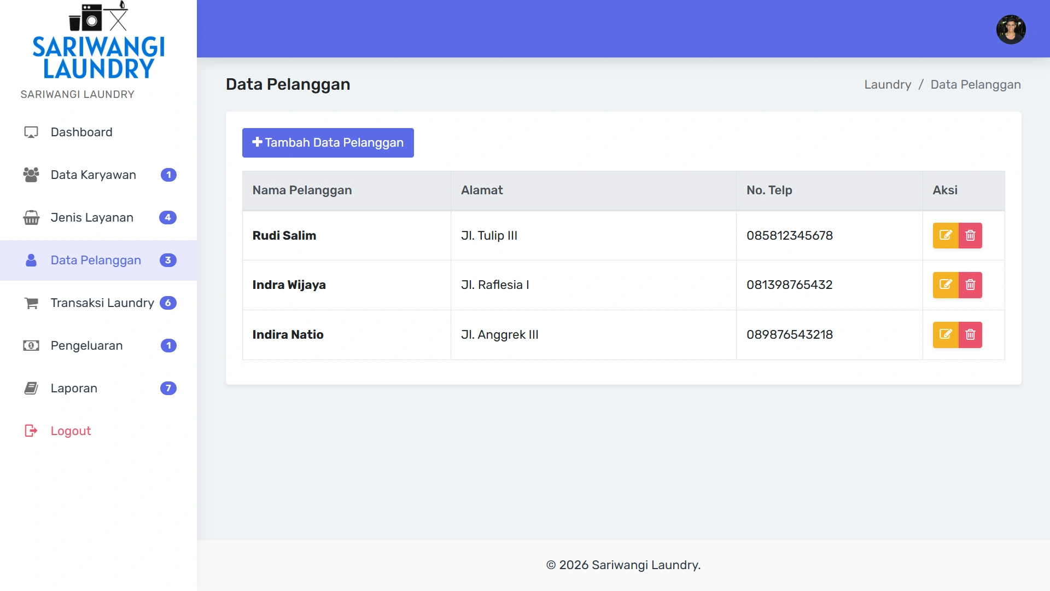Click phone number 085812345678
Viewport: 1050px width, 591px height.
click(790, 236)
